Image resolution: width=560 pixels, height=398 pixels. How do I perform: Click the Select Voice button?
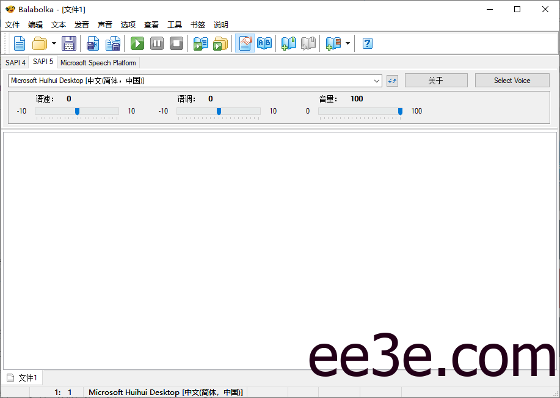[512, 80]
